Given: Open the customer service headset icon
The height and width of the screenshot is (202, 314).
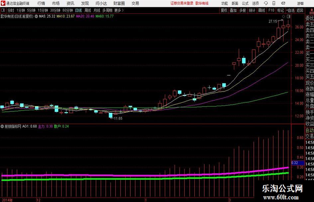Looking at the screenshot, I should coord(266,3).
